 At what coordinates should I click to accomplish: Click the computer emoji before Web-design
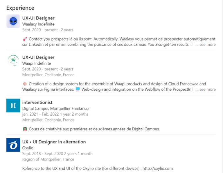[x=78, y=90]
